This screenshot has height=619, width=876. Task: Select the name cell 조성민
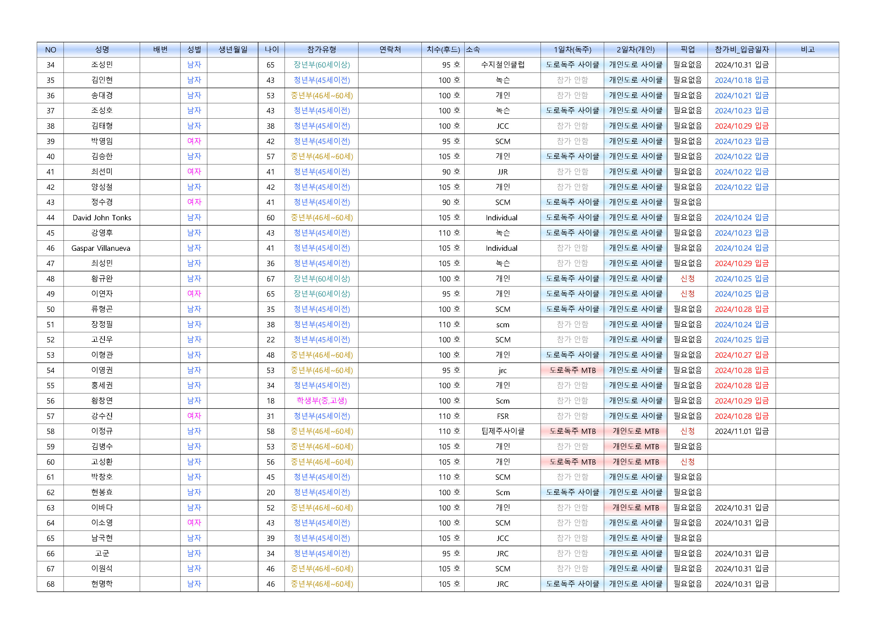102,65
